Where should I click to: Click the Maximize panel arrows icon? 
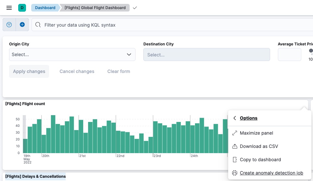235,133
